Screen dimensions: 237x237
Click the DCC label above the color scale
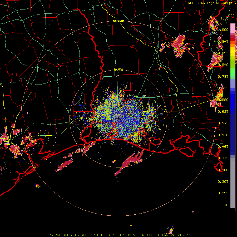pos(231,16)
